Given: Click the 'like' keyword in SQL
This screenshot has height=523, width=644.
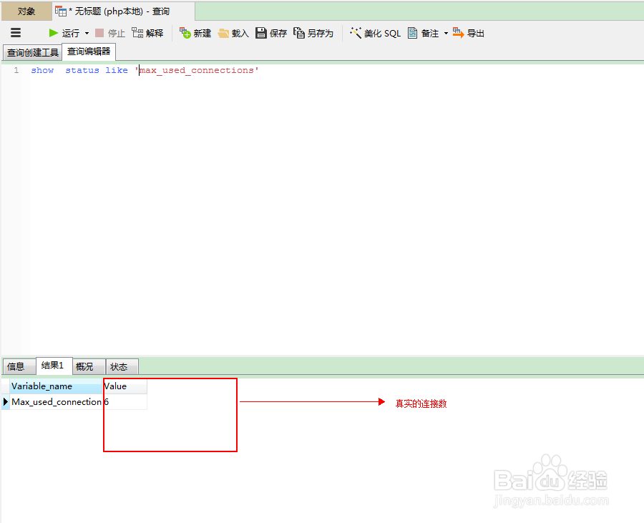Looking at the screenshot, I should (x=117, y=70).
